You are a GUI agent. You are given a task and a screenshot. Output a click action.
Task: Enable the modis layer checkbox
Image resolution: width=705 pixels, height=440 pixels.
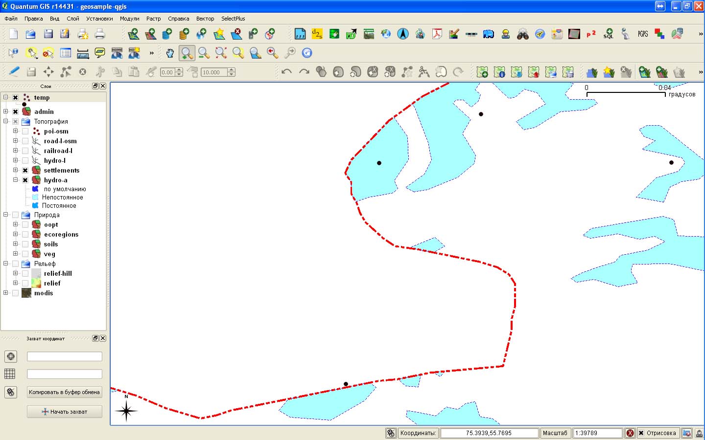[15, 293]
